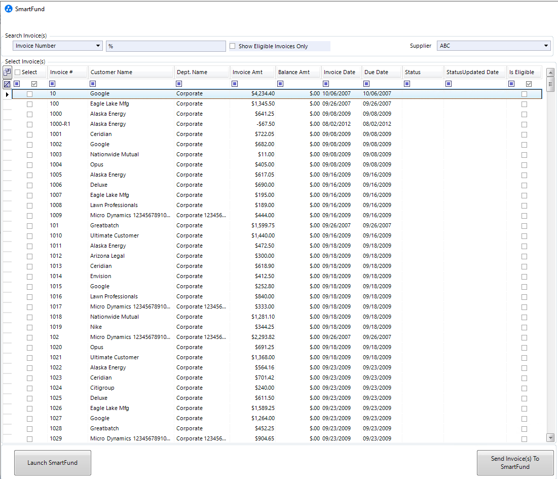The image size is (558, 479).
Task: Select invoice number cell 1006
Action: point(67,185)
